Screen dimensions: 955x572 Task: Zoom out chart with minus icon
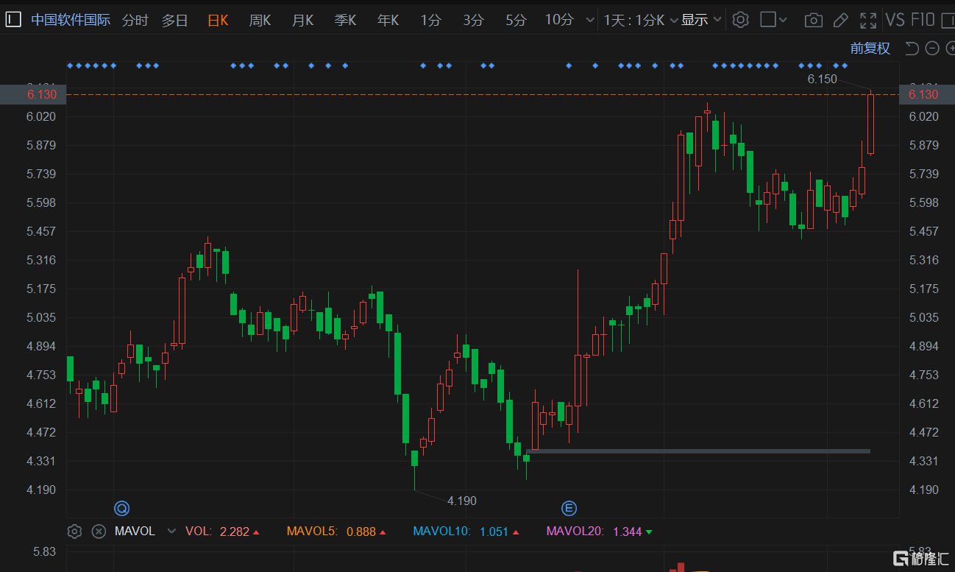tap(932, 49)
